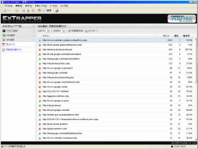Collapse the URL統計 section
198x149 pixels.
[34, 40]
